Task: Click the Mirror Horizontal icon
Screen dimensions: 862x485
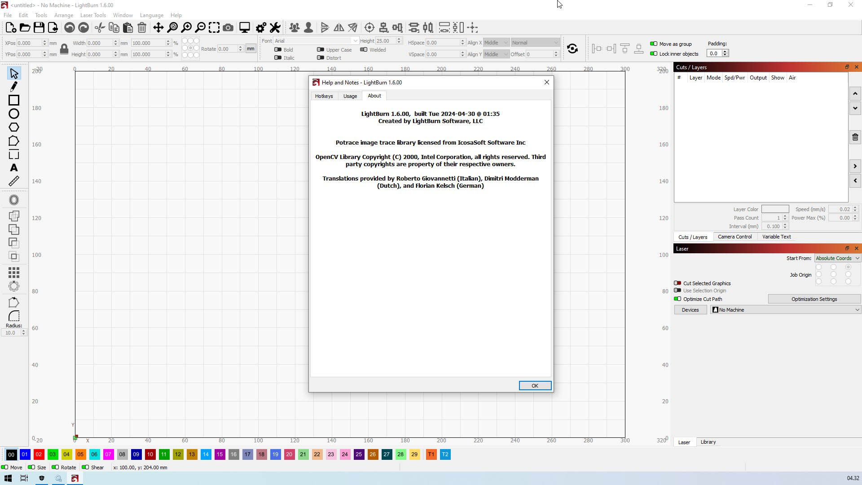Action: point(339,28)
